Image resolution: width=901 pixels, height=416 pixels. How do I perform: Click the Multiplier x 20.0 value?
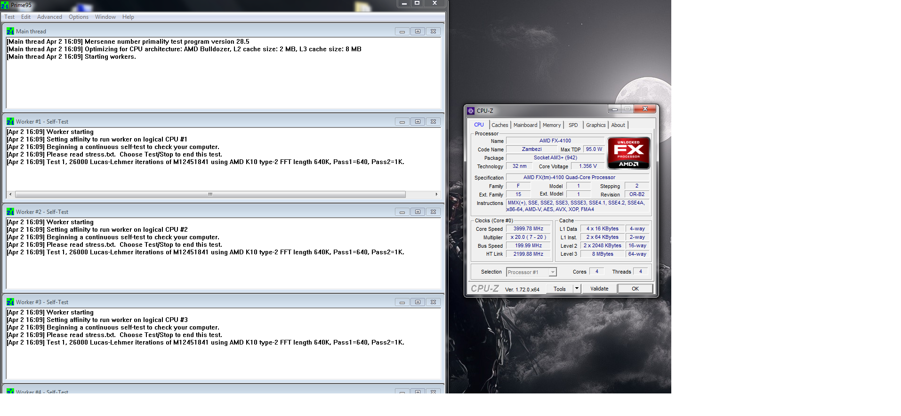tap(528, 237)
